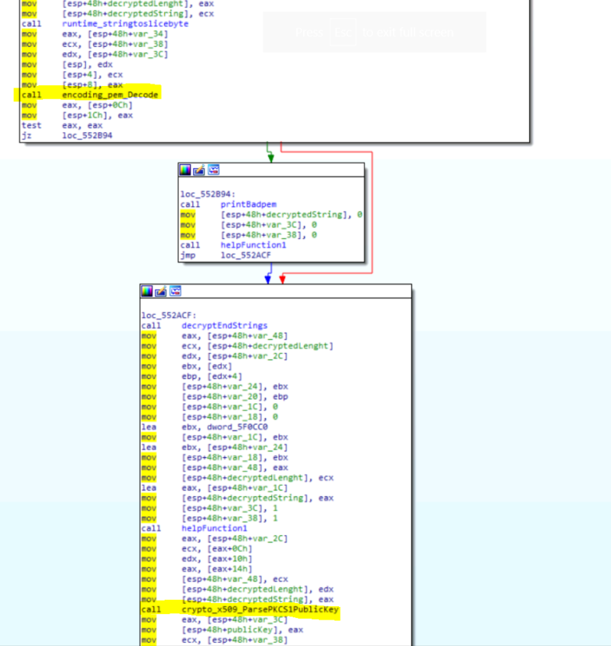Select mov edx, [esp+48h+var_2C] line

(215, 356)
